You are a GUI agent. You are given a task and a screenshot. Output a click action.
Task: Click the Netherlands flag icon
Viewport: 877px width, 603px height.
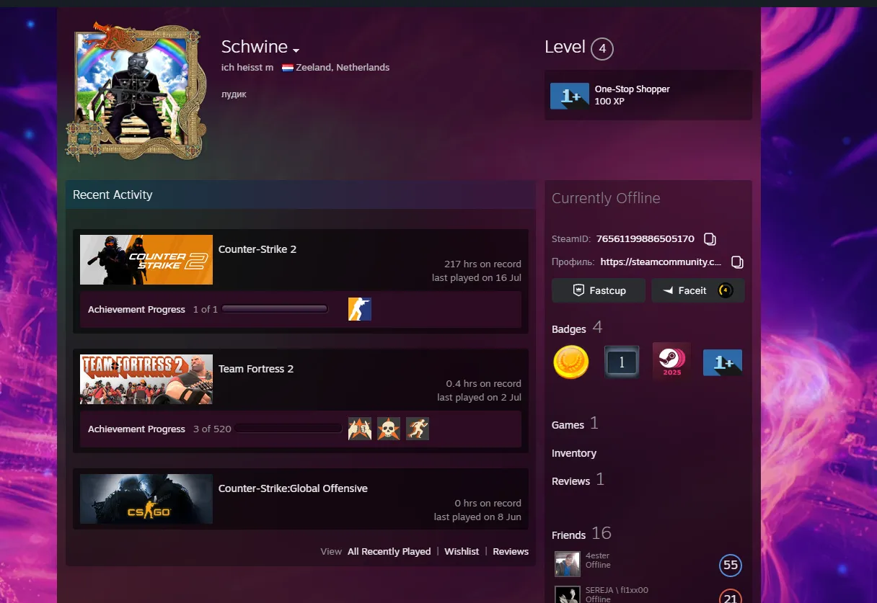287,68
